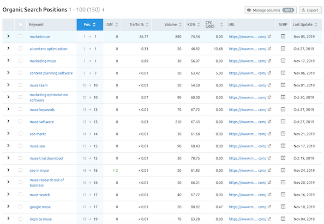Check the seo markt checkbox

tap(21, 133)
